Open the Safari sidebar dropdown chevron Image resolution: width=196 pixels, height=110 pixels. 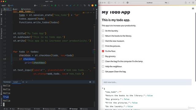112,3
